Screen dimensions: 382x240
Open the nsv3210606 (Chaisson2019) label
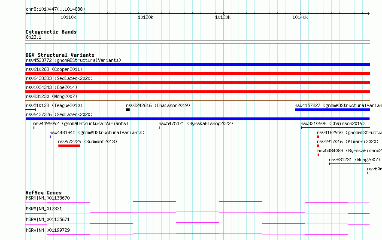point(333,123)
